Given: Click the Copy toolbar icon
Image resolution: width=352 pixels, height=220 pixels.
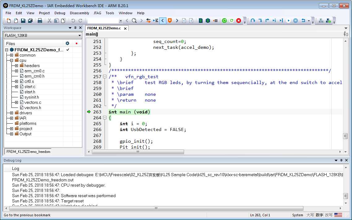Looking at the screenshot, I should pos(56,21).
